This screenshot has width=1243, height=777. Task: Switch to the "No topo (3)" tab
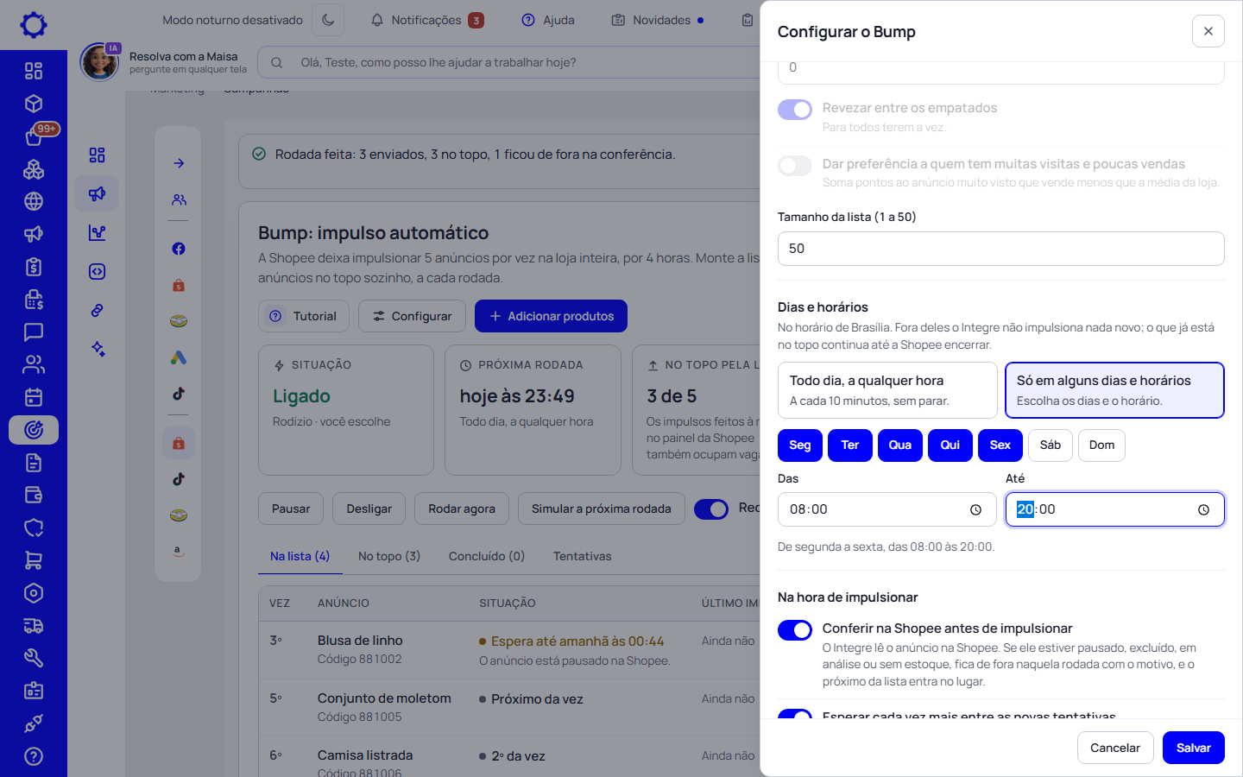389,556
